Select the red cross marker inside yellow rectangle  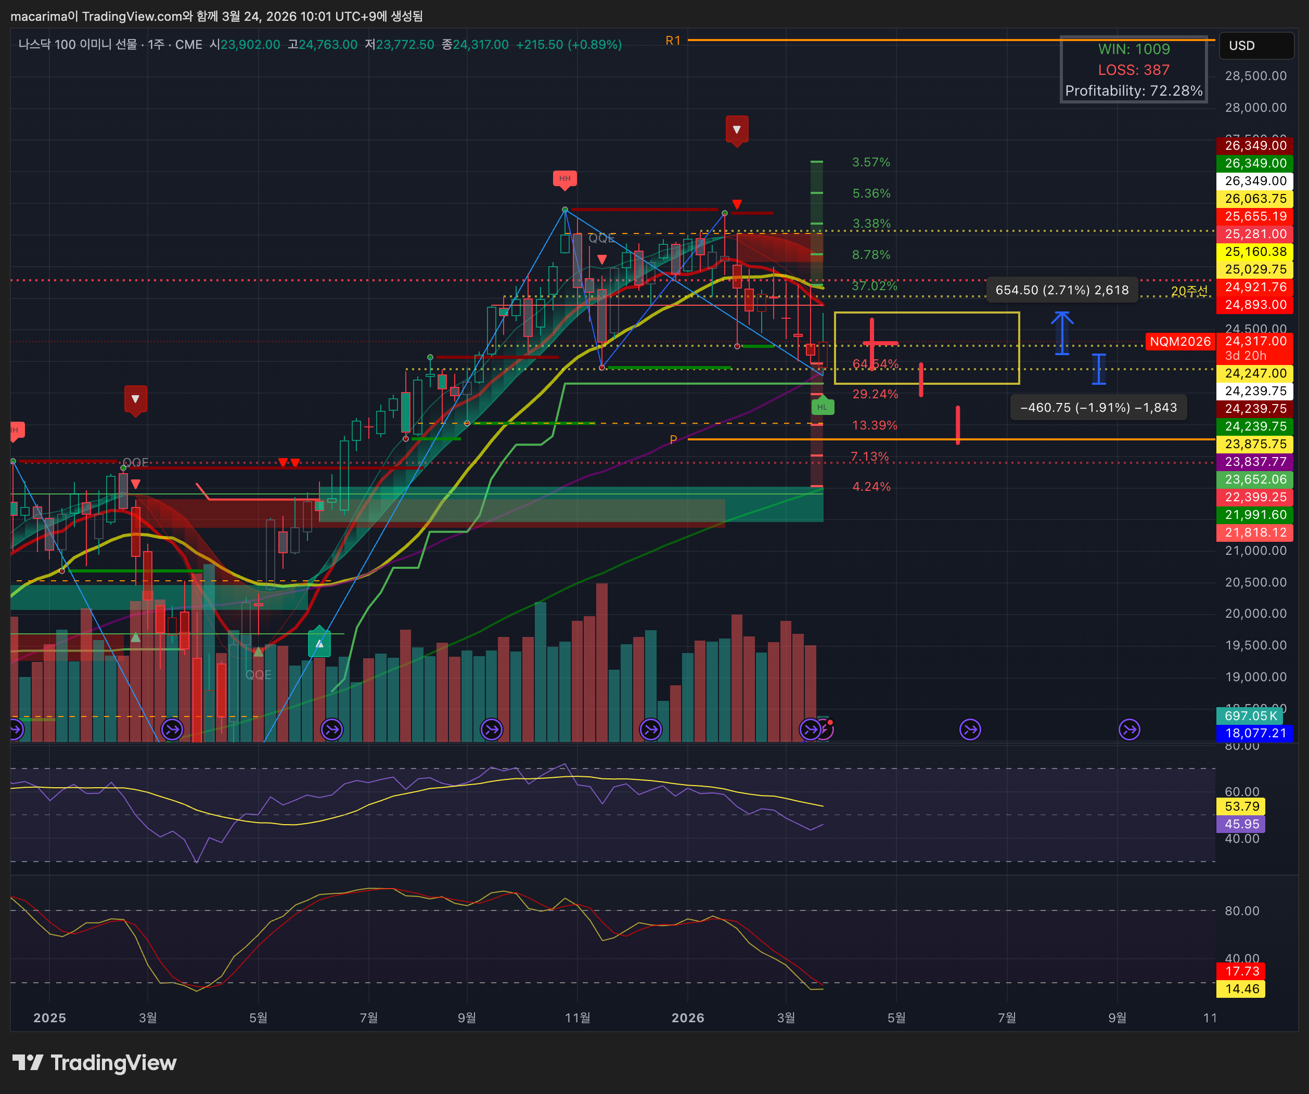pyautogui.click(x=872, y=343)
